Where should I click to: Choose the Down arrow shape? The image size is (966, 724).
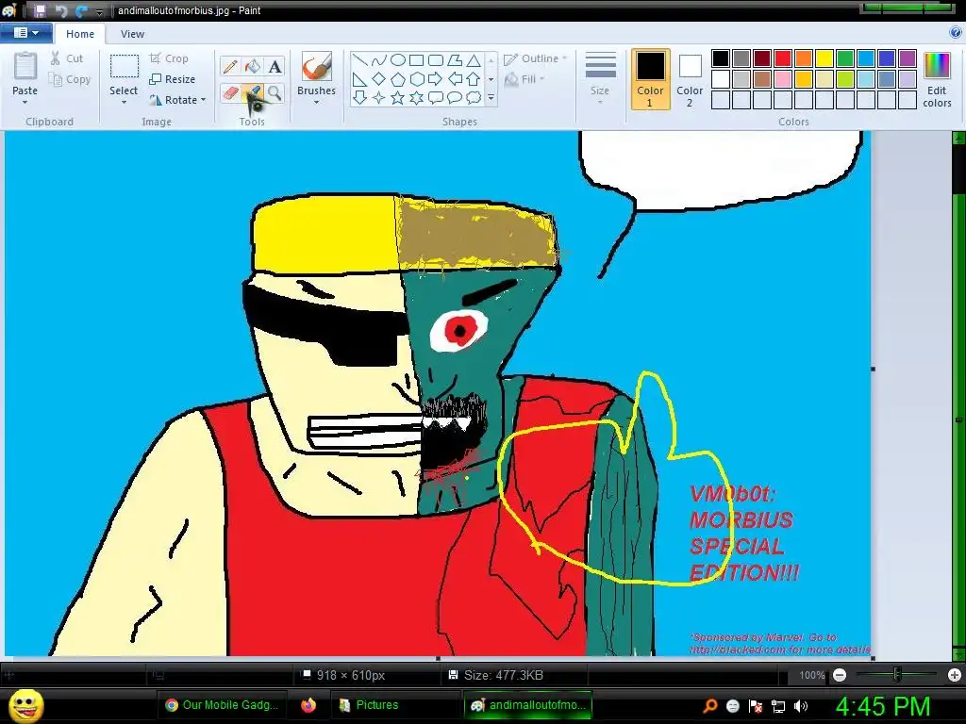pos(360,97)
